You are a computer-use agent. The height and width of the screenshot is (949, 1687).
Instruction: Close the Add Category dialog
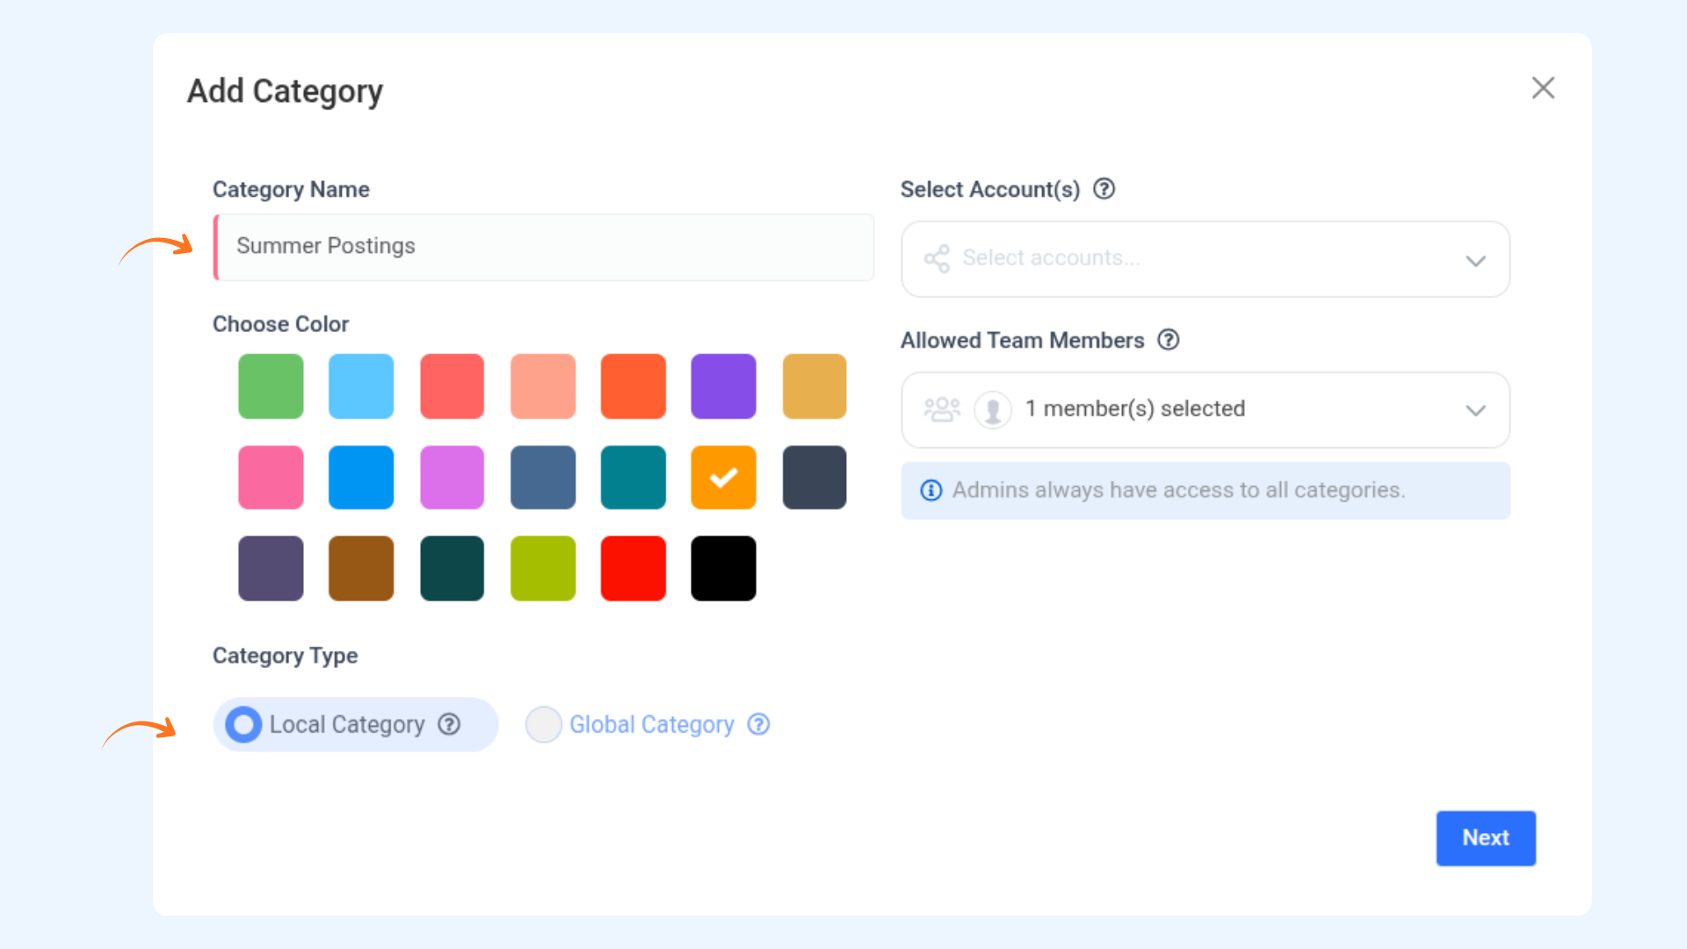(x=1543, y=88)
